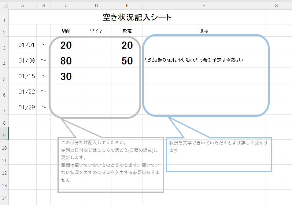Select column C header
The image size is (292, 205).
pyautogui.click(x=66, y=5)
